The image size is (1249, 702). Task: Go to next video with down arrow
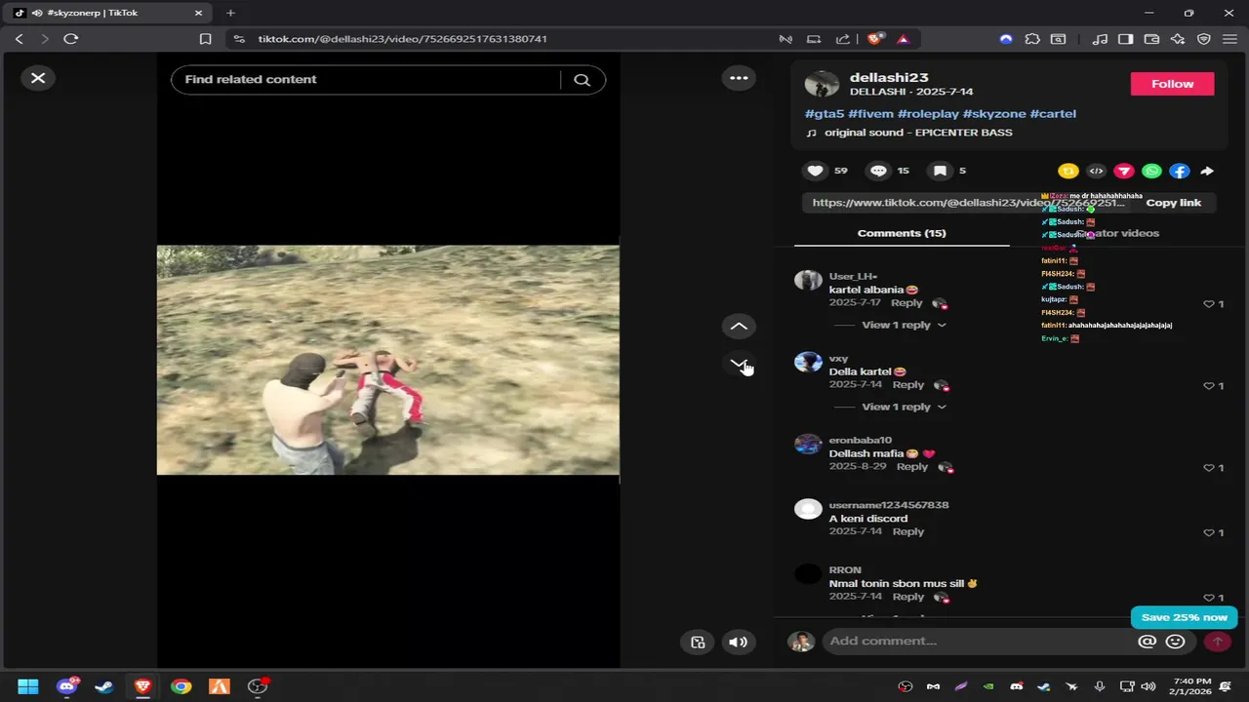point(739,363)
